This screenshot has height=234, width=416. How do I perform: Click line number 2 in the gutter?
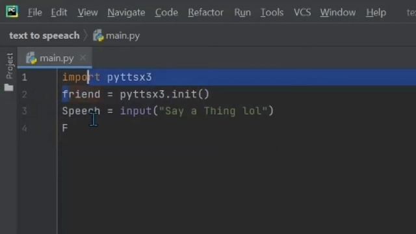click(25, 94)
